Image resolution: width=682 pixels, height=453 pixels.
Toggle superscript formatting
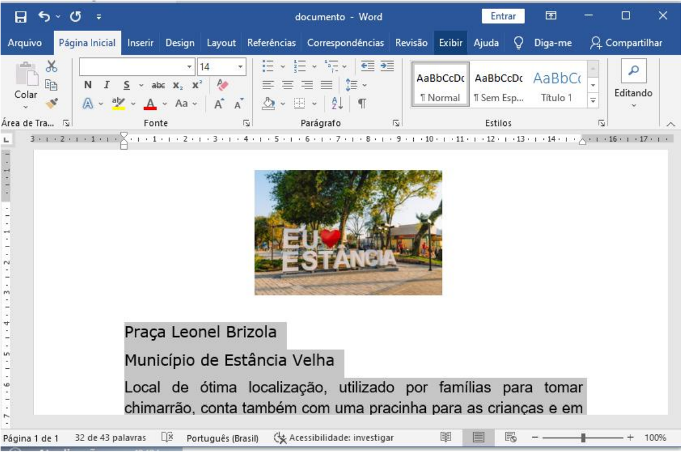click(x=197, y=85)
